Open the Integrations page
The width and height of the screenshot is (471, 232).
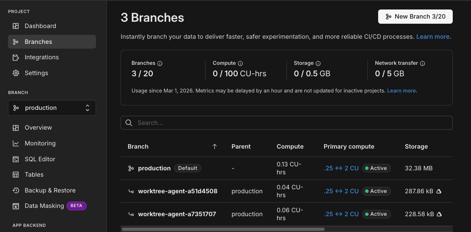click(52, 57)
